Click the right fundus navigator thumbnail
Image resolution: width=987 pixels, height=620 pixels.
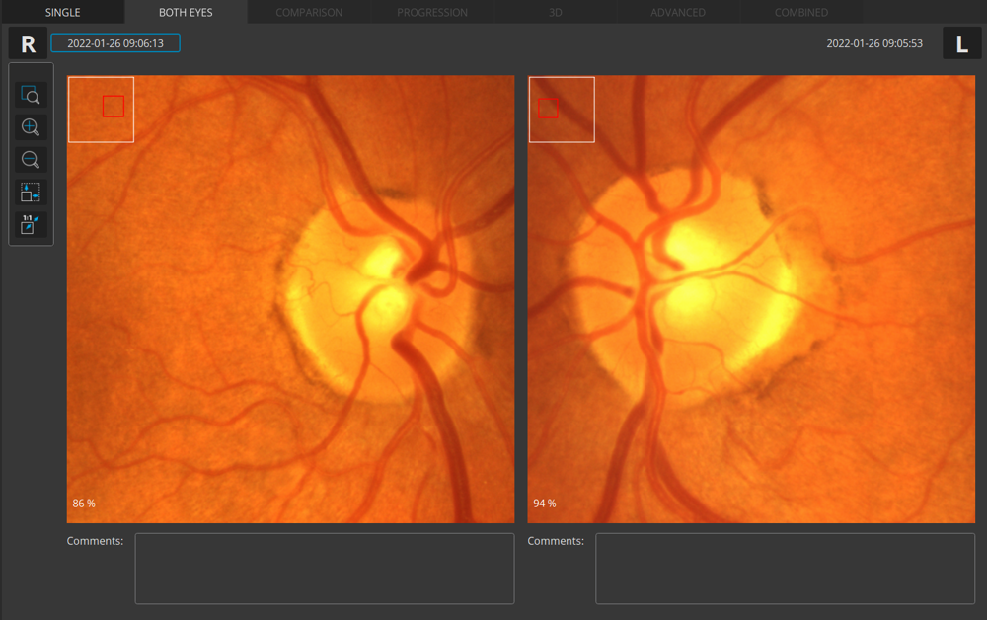(x=101, y=110)
